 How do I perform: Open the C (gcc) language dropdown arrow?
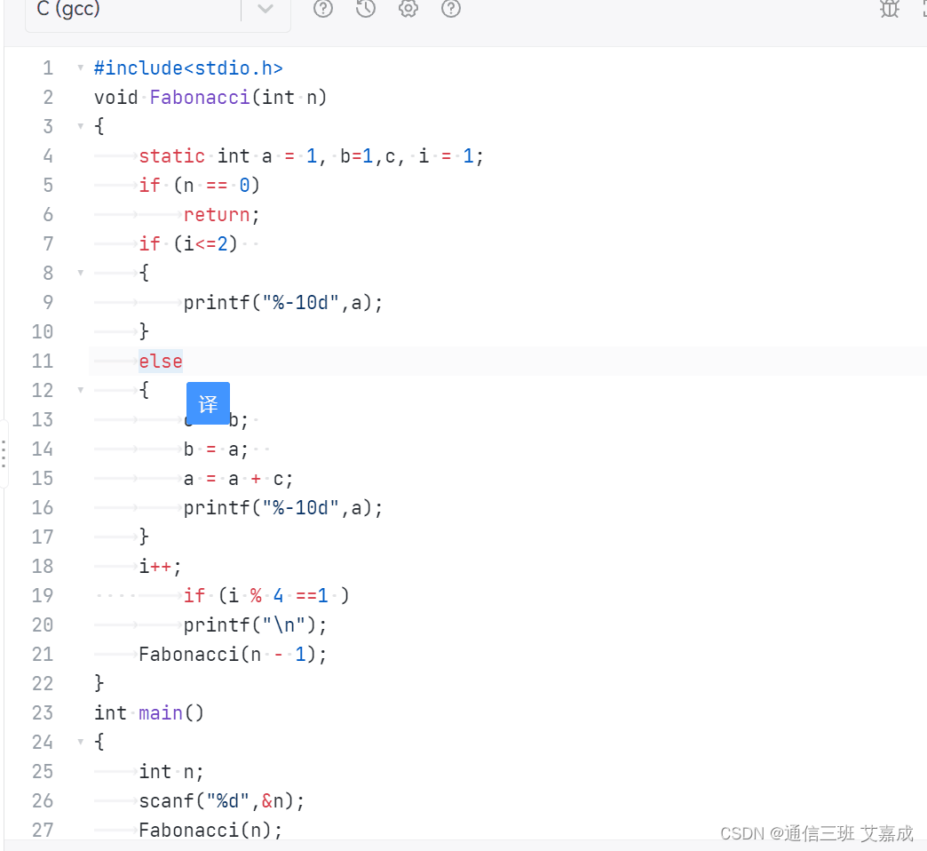click(x=264, y=10)
